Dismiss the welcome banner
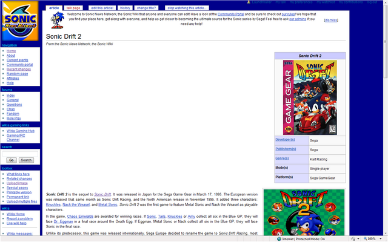 331,20
